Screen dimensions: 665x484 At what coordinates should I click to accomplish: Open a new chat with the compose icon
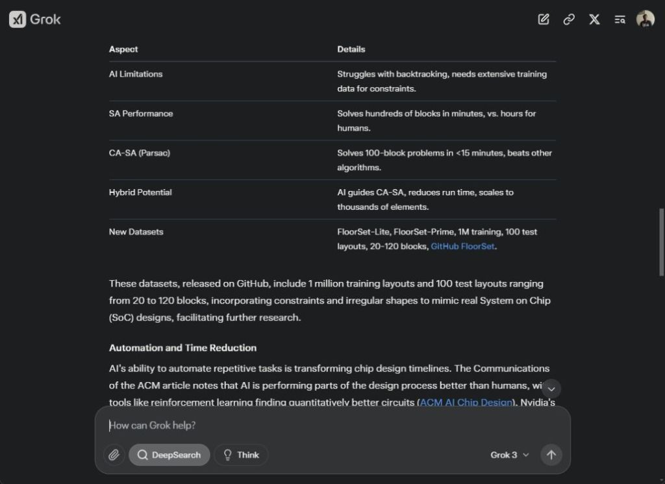[x=543, y=19]
